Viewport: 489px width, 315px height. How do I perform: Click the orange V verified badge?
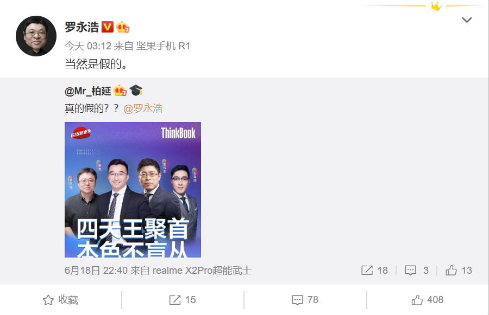click(108, 27)
